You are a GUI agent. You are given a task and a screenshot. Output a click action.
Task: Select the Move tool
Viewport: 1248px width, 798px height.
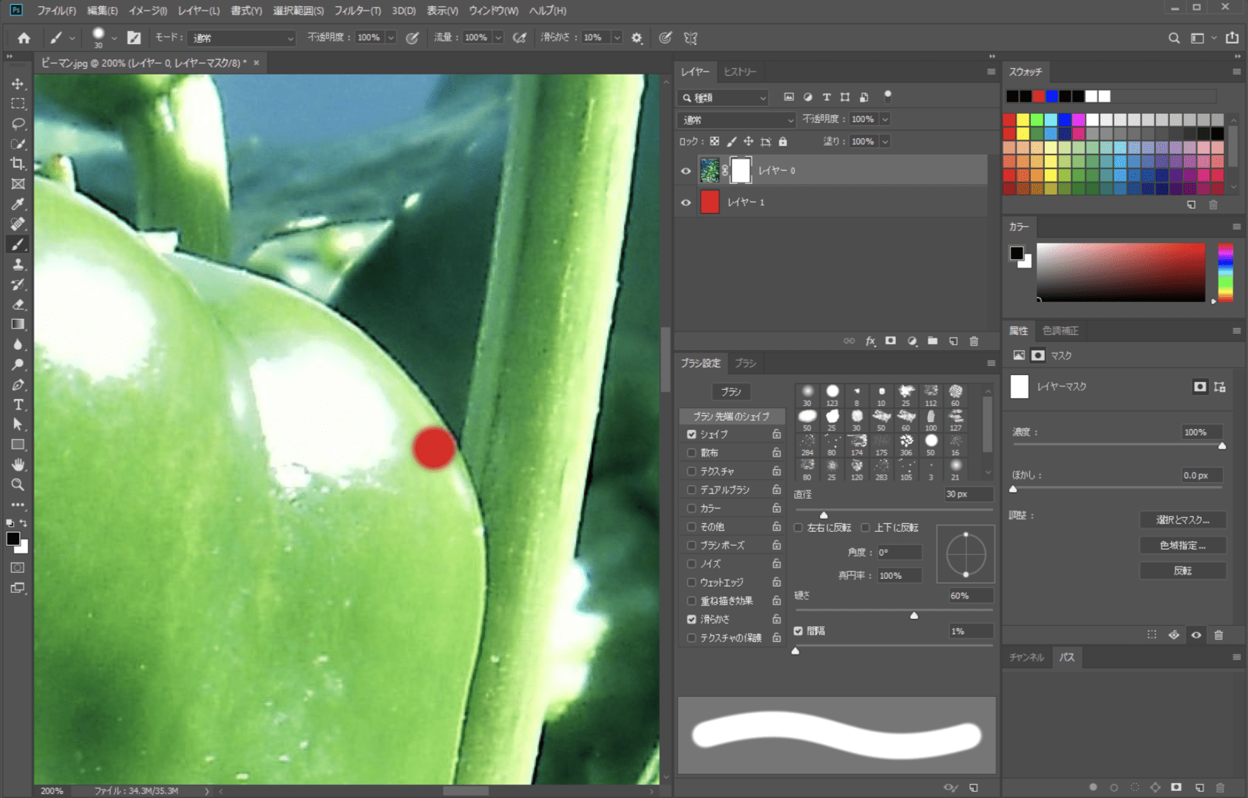coord(18,84)
